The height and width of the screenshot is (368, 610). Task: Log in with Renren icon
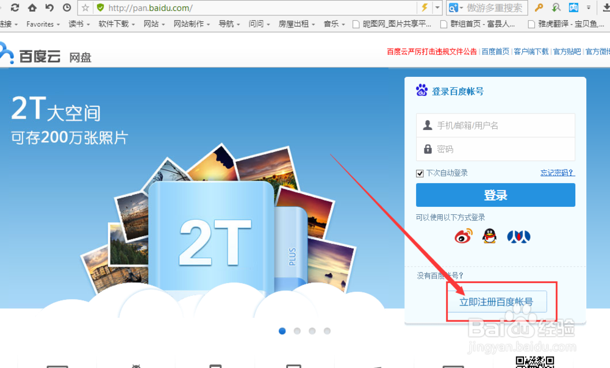coord(518,236)
